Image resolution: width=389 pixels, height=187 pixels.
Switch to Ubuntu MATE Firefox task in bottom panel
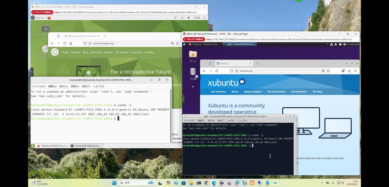53,146
